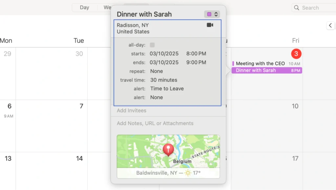Click the magnifying glass search icon
The height and width of the screenshot is (190, 336).
tap(297, 8)
